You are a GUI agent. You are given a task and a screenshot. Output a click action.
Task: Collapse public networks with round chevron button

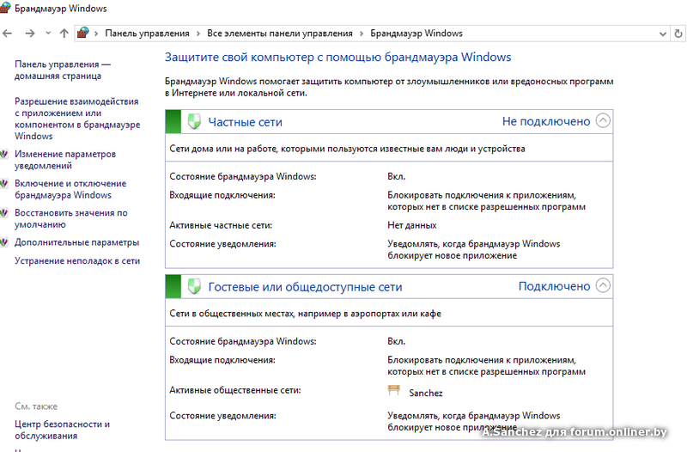pos(603,285)
